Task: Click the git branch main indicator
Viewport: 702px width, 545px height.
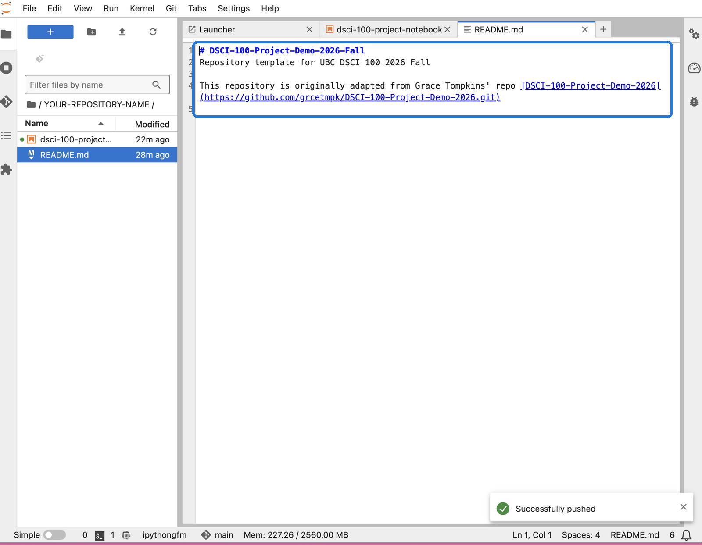Action: coord(217,535)
